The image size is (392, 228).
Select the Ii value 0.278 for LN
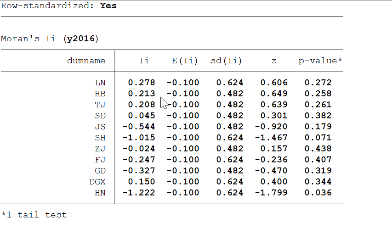(x=142, y=83)
